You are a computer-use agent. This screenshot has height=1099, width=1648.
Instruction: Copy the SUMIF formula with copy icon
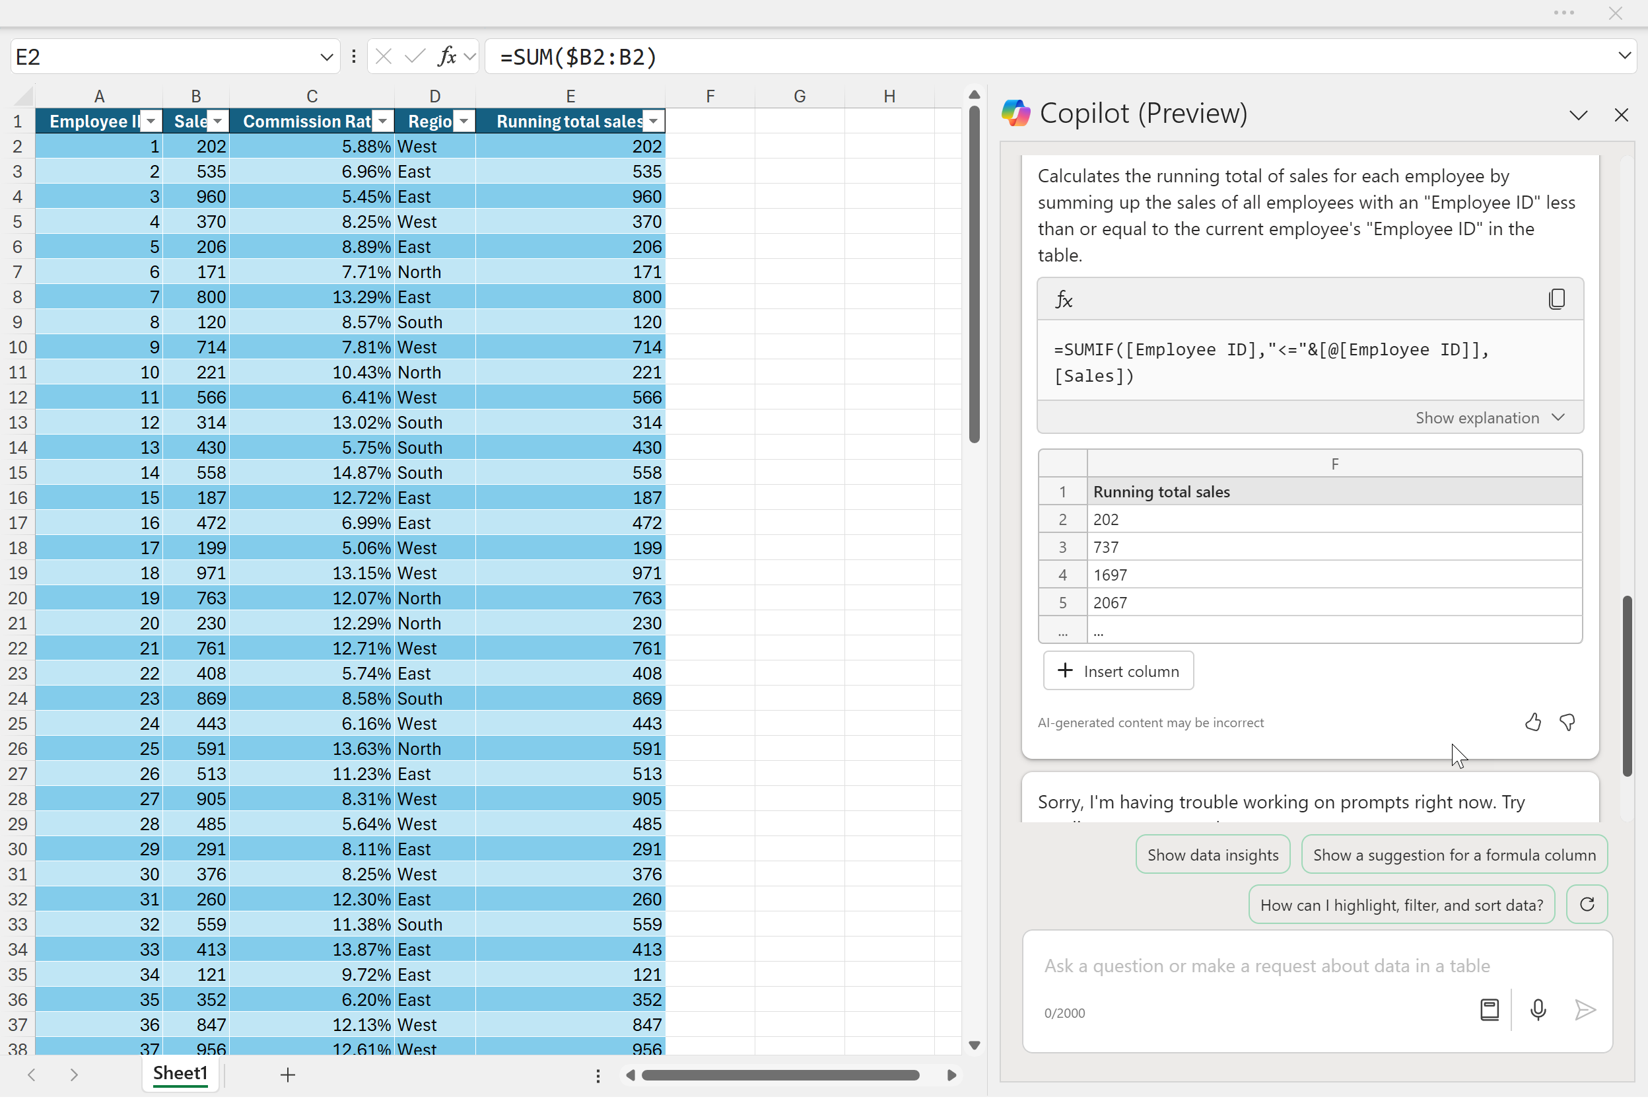[1556, 299]
